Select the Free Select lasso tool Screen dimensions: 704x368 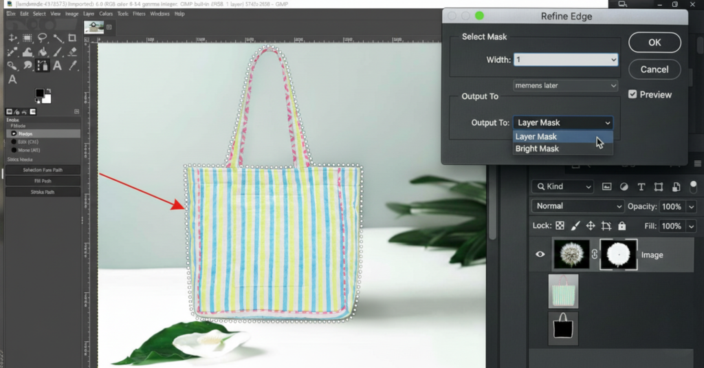pyautogui.click(x=42, y=39)
